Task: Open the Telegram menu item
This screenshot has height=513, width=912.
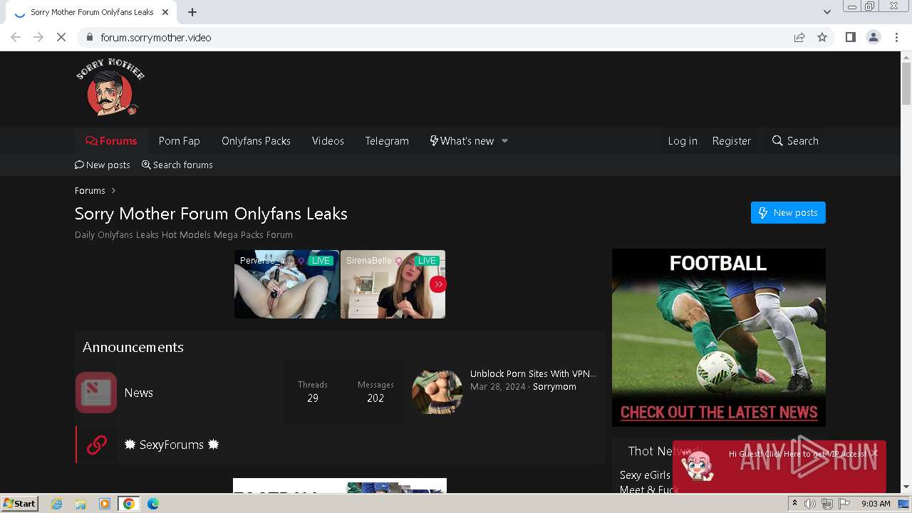Action: (387, 141)
